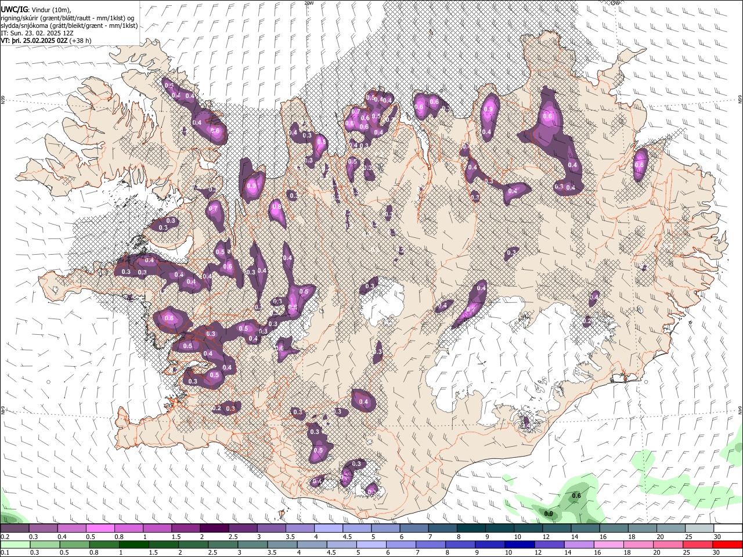Screen dimensions: 743x557
Task: Select the darkest green 1–1.5 rain legend swatch
Action: tap(134, 544)
